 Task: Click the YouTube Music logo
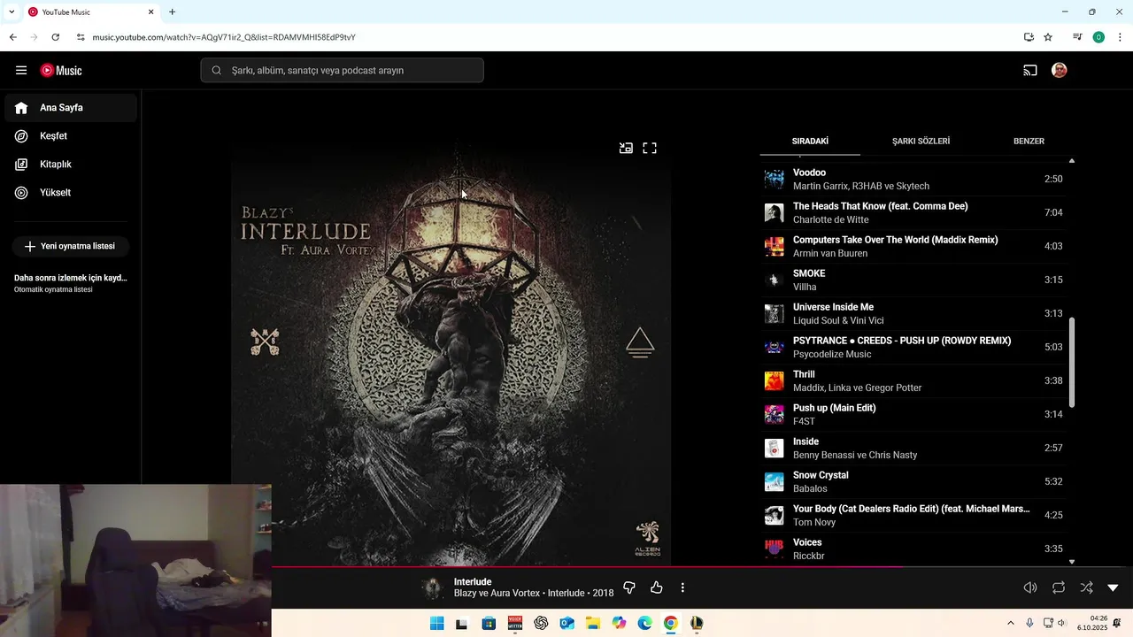(x=61, y=71)
